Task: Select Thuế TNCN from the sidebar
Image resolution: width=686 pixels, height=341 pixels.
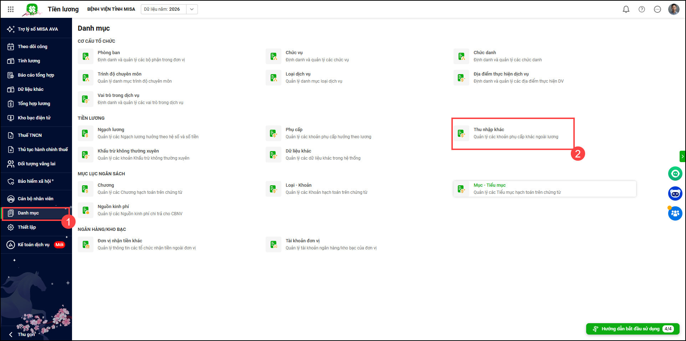Action: (x=30, y=135)
